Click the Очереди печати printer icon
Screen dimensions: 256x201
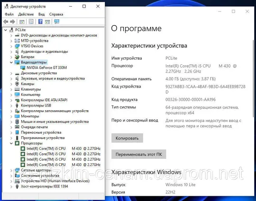coord(17,127)
